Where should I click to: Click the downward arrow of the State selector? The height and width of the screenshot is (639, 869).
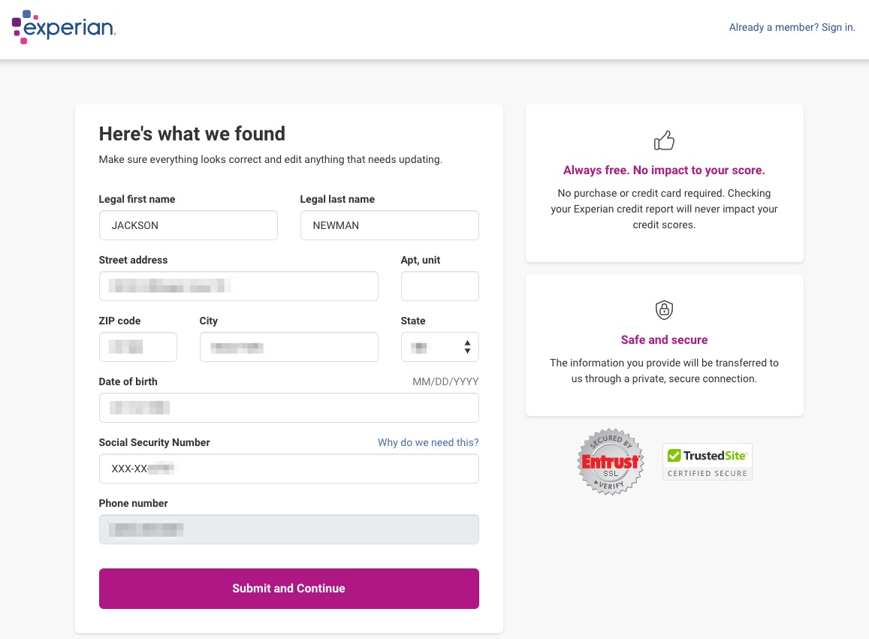coord(466,351)
